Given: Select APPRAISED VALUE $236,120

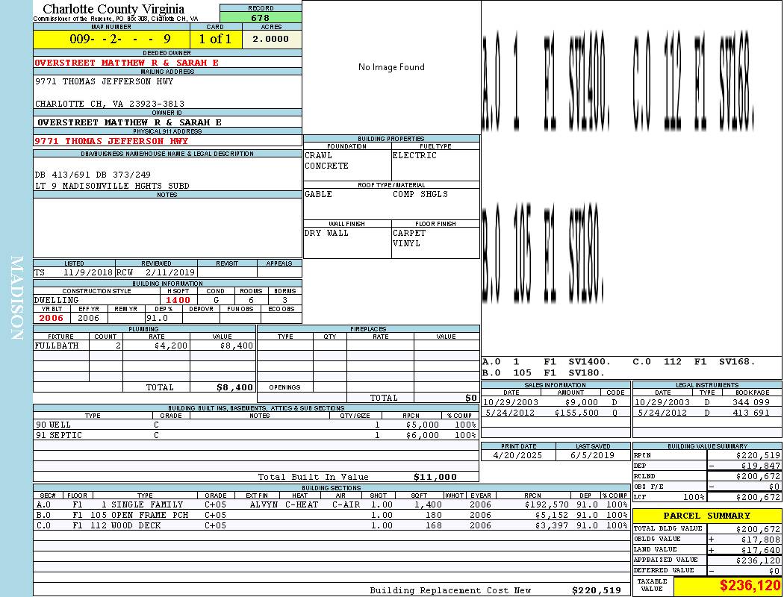Looking at the screenshot, I should [x=758, y=560].
